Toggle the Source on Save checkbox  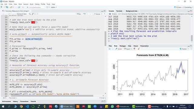tap(16, 14)
